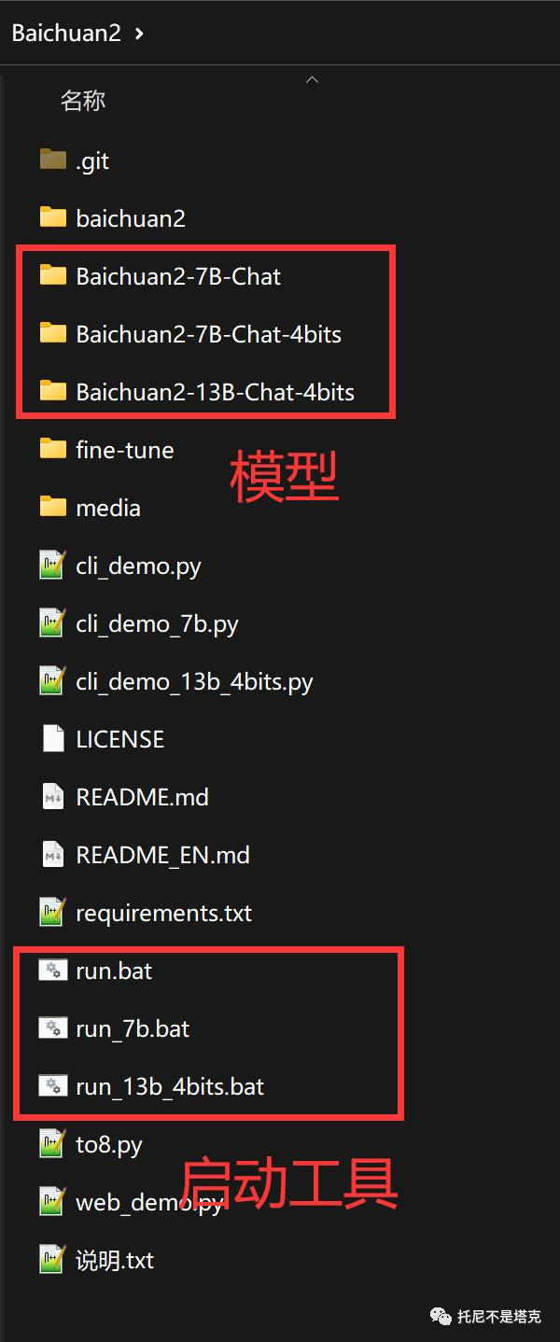The image size is (560, 1342).
Task: Select the README.md markdown icon
Action: (x=53, y=796)
